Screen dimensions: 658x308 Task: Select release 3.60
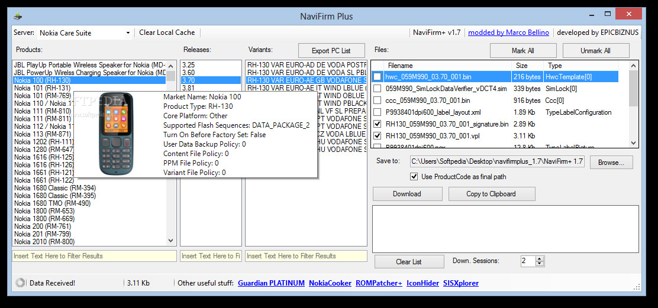211,73
